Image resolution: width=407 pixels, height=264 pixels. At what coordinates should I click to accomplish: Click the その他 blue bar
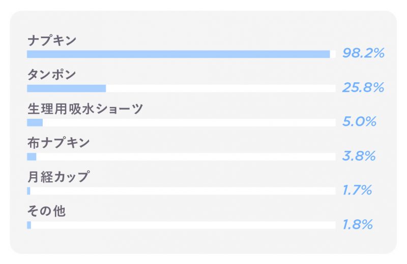pos(29,225)
